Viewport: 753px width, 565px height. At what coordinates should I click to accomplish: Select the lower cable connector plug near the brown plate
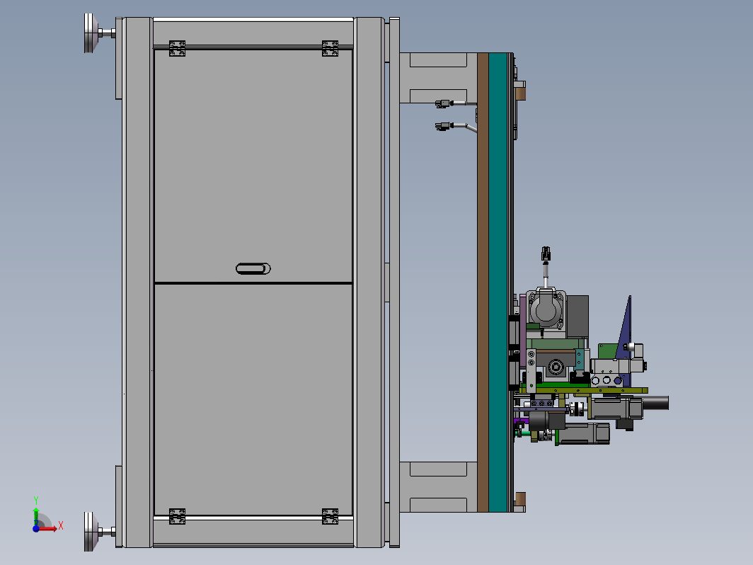444,126
